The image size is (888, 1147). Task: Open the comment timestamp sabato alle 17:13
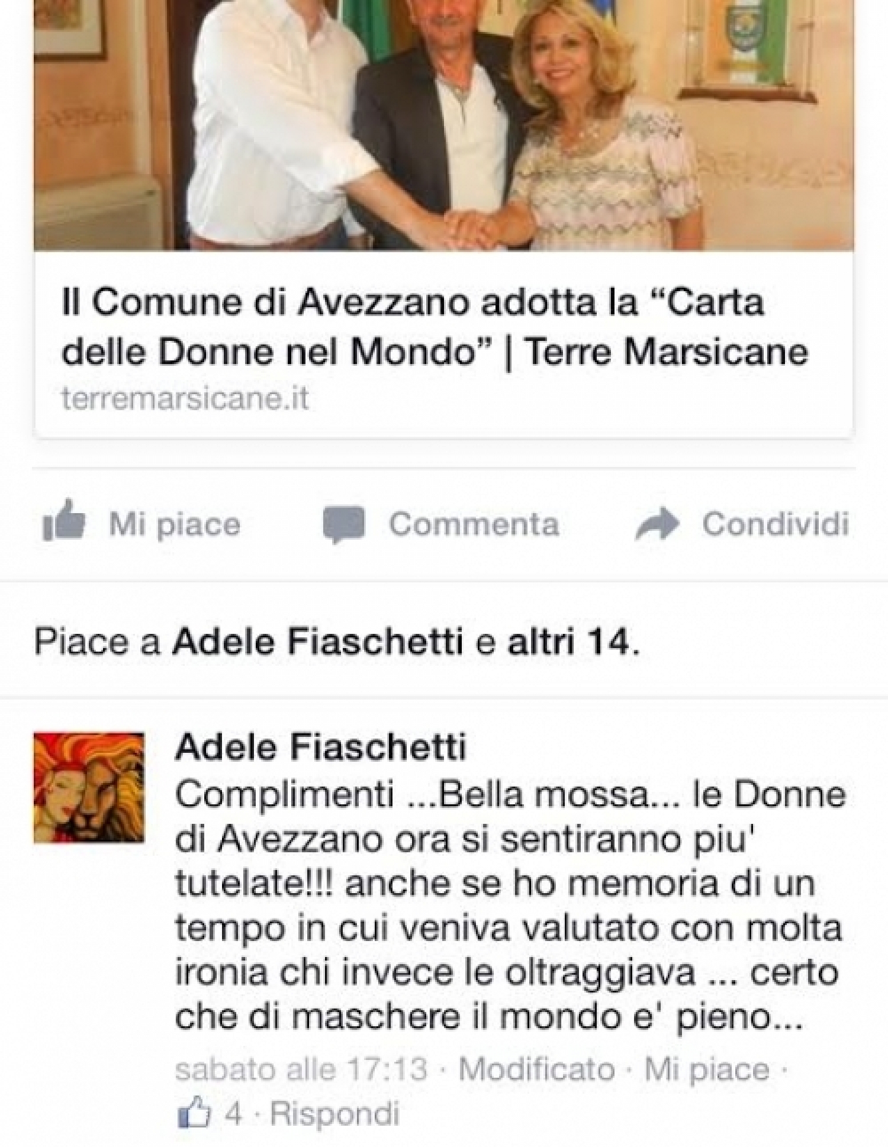(x=301, y=1069)
